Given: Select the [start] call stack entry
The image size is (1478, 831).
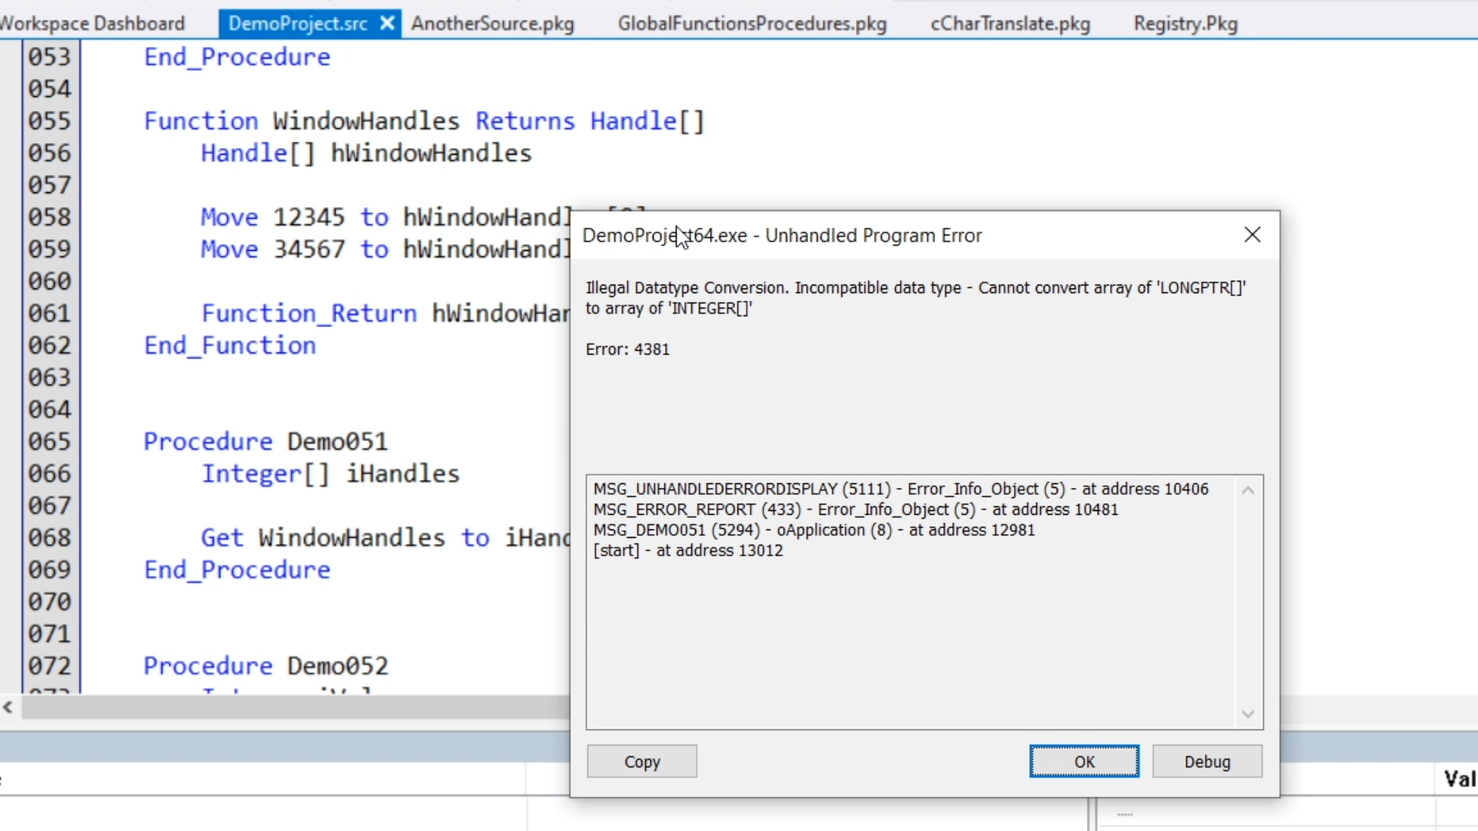Looking at the screenshot, I should pos(687,551).
